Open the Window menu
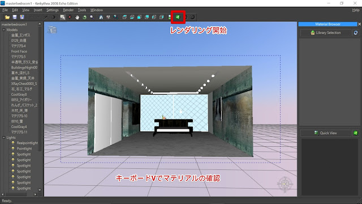The width and height of the screenshot is (362, 204). click(97, 10)
